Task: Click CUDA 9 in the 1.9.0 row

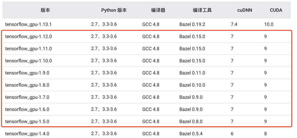Action: (x=266, y=73)
